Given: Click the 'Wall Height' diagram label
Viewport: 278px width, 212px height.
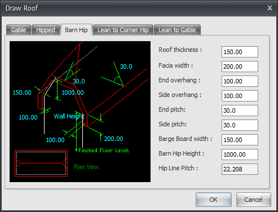Looking at the screenshot, I should pos(69,116).
